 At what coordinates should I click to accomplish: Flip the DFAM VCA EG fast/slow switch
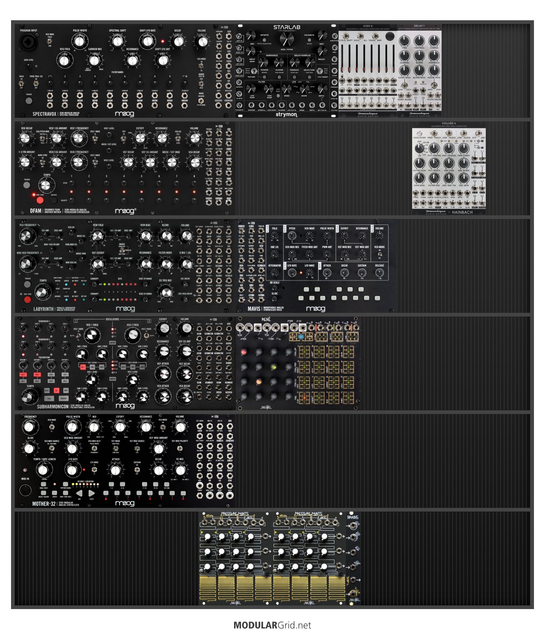pyautogui.click(x=178, y=139)
